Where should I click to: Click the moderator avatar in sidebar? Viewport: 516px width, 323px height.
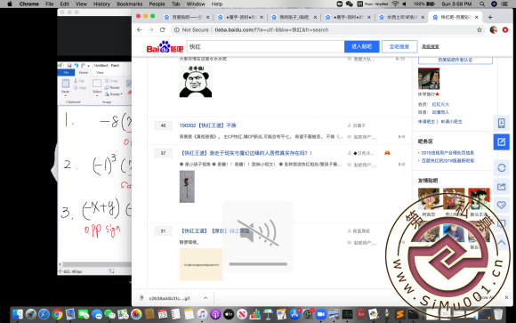click(x=429, y=78)
